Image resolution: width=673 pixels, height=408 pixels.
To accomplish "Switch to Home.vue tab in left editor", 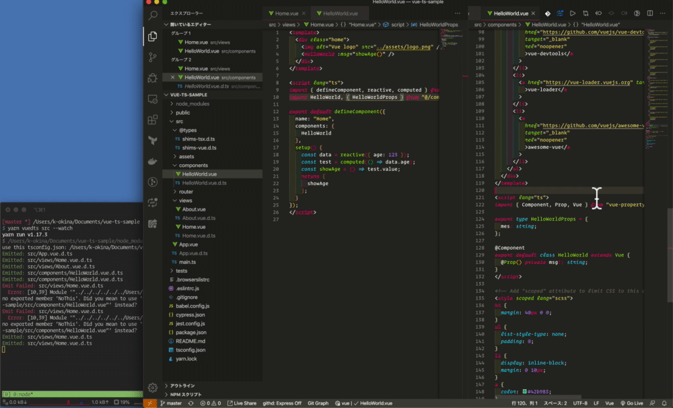I will [x=287, y=13].
